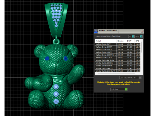Select the White Gold:9K PdW row
This screenshot has width=155, height=116.
[x=118, y=60]
